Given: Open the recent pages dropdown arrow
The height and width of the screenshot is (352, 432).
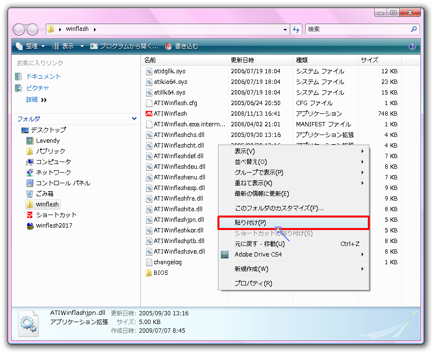Looking at the screenshot, I should (x=42, y=29).
